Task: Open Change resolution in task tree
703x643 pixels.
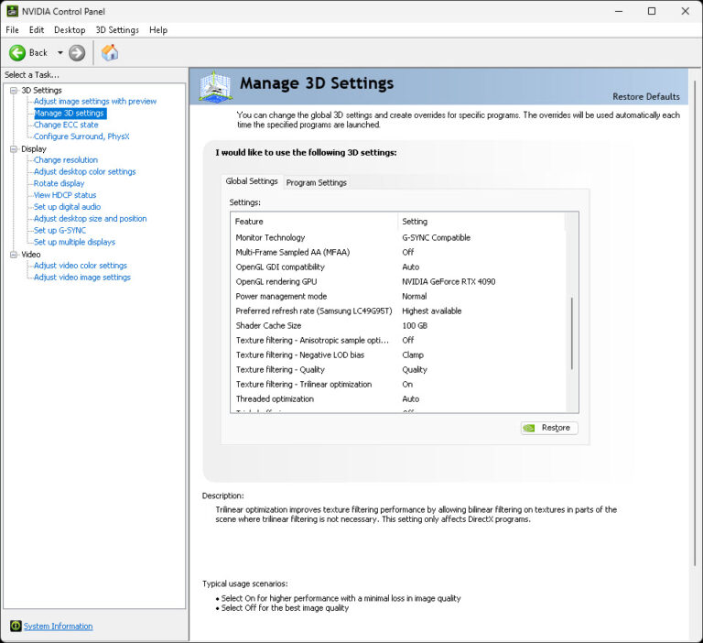Action: pyautogui.click(x=65, y=160)
